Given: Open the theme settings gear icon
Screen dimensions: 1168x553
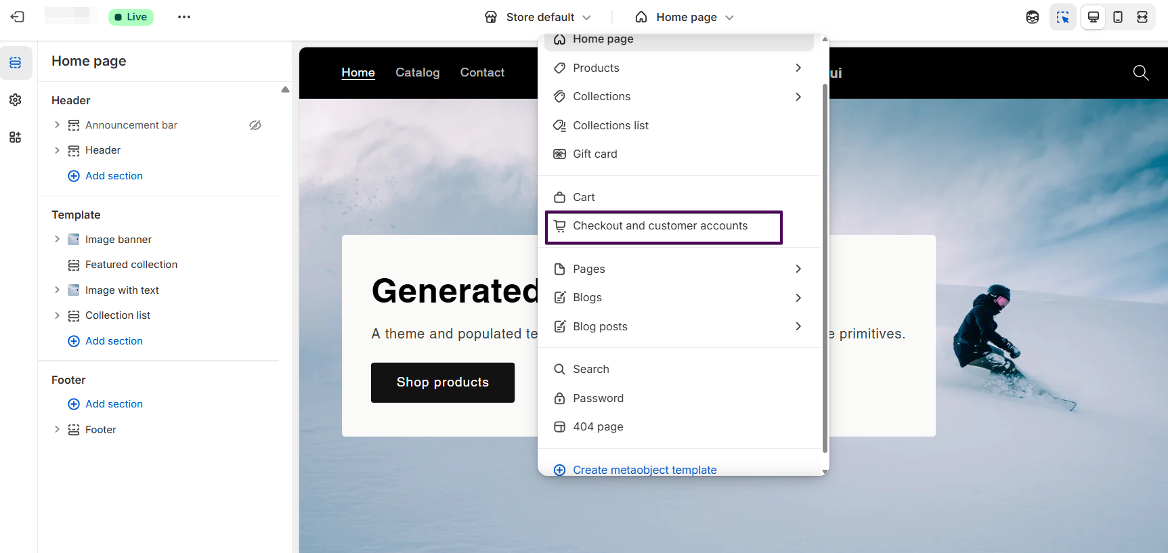Looking at the screenshot, I should (x=16, y=100).
